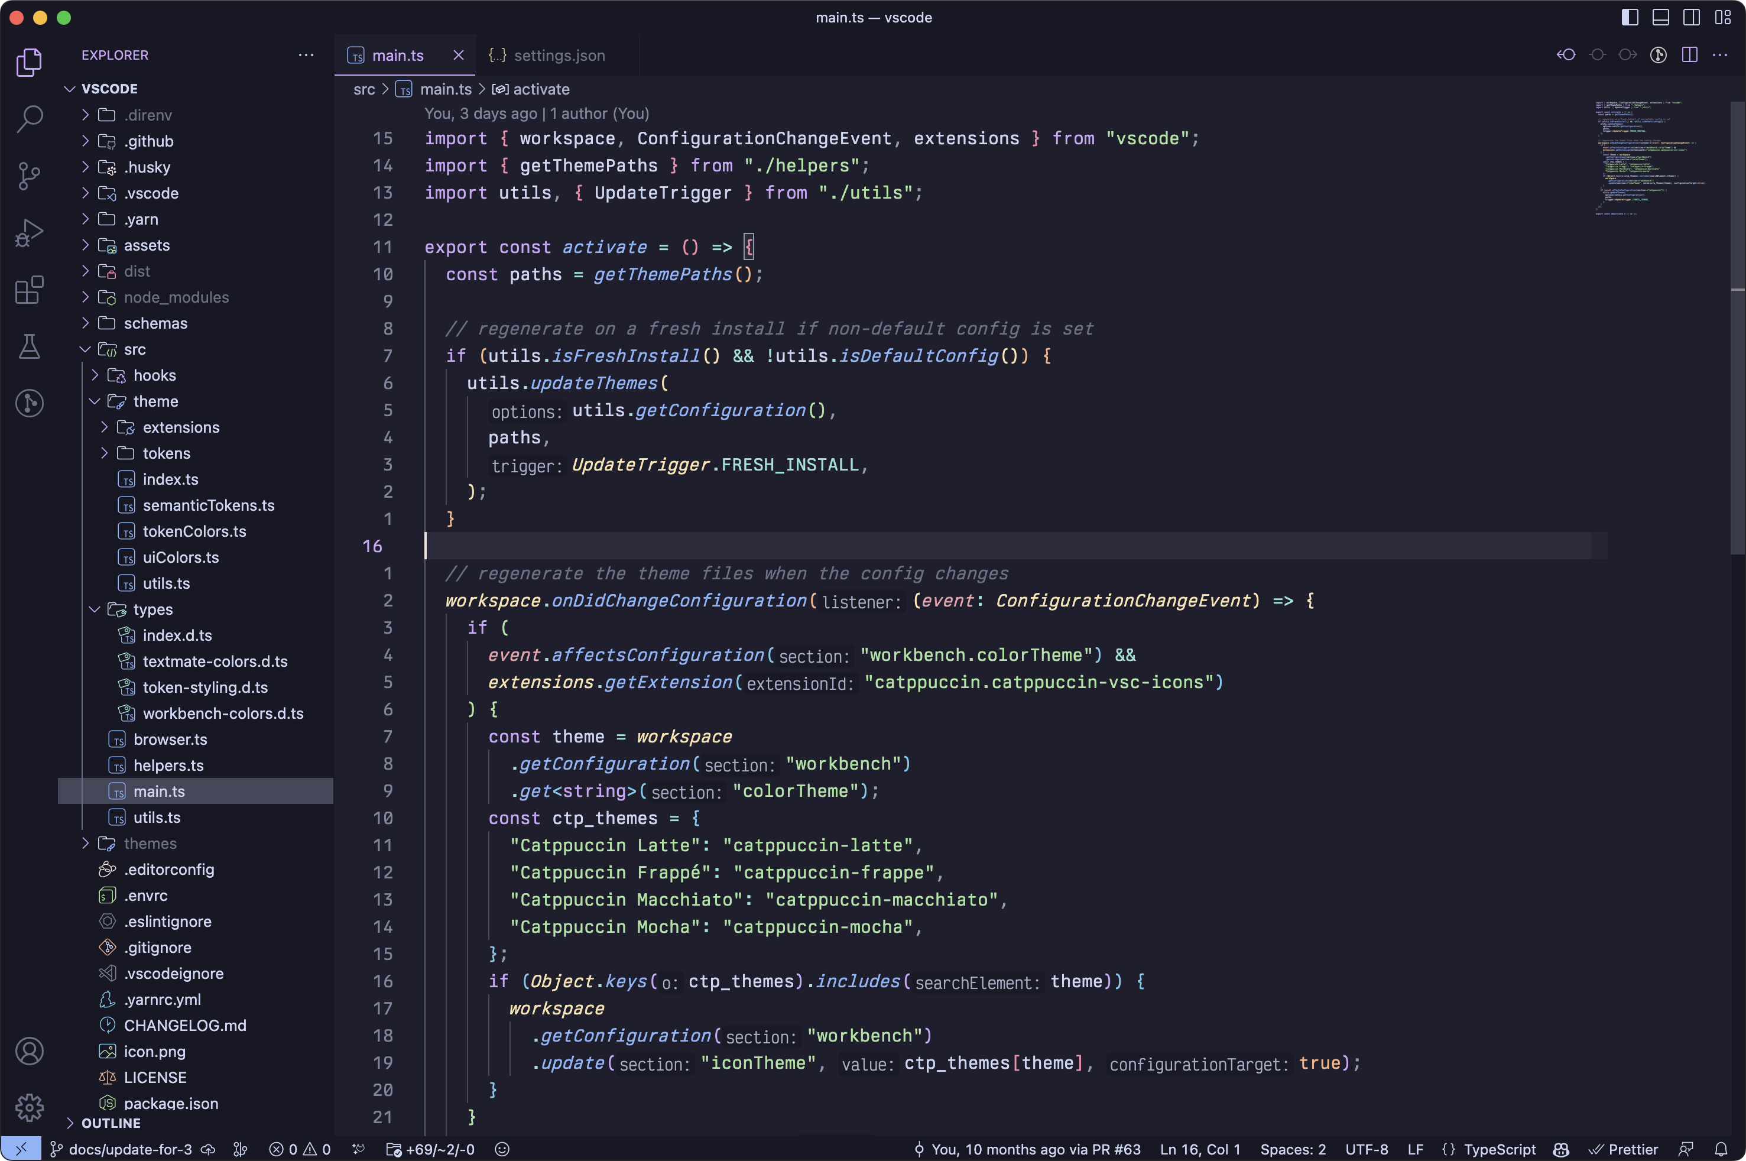Toggle the secondary side bar visibility
This screenshot has height=1161, width=1746.
(1692, 17)
